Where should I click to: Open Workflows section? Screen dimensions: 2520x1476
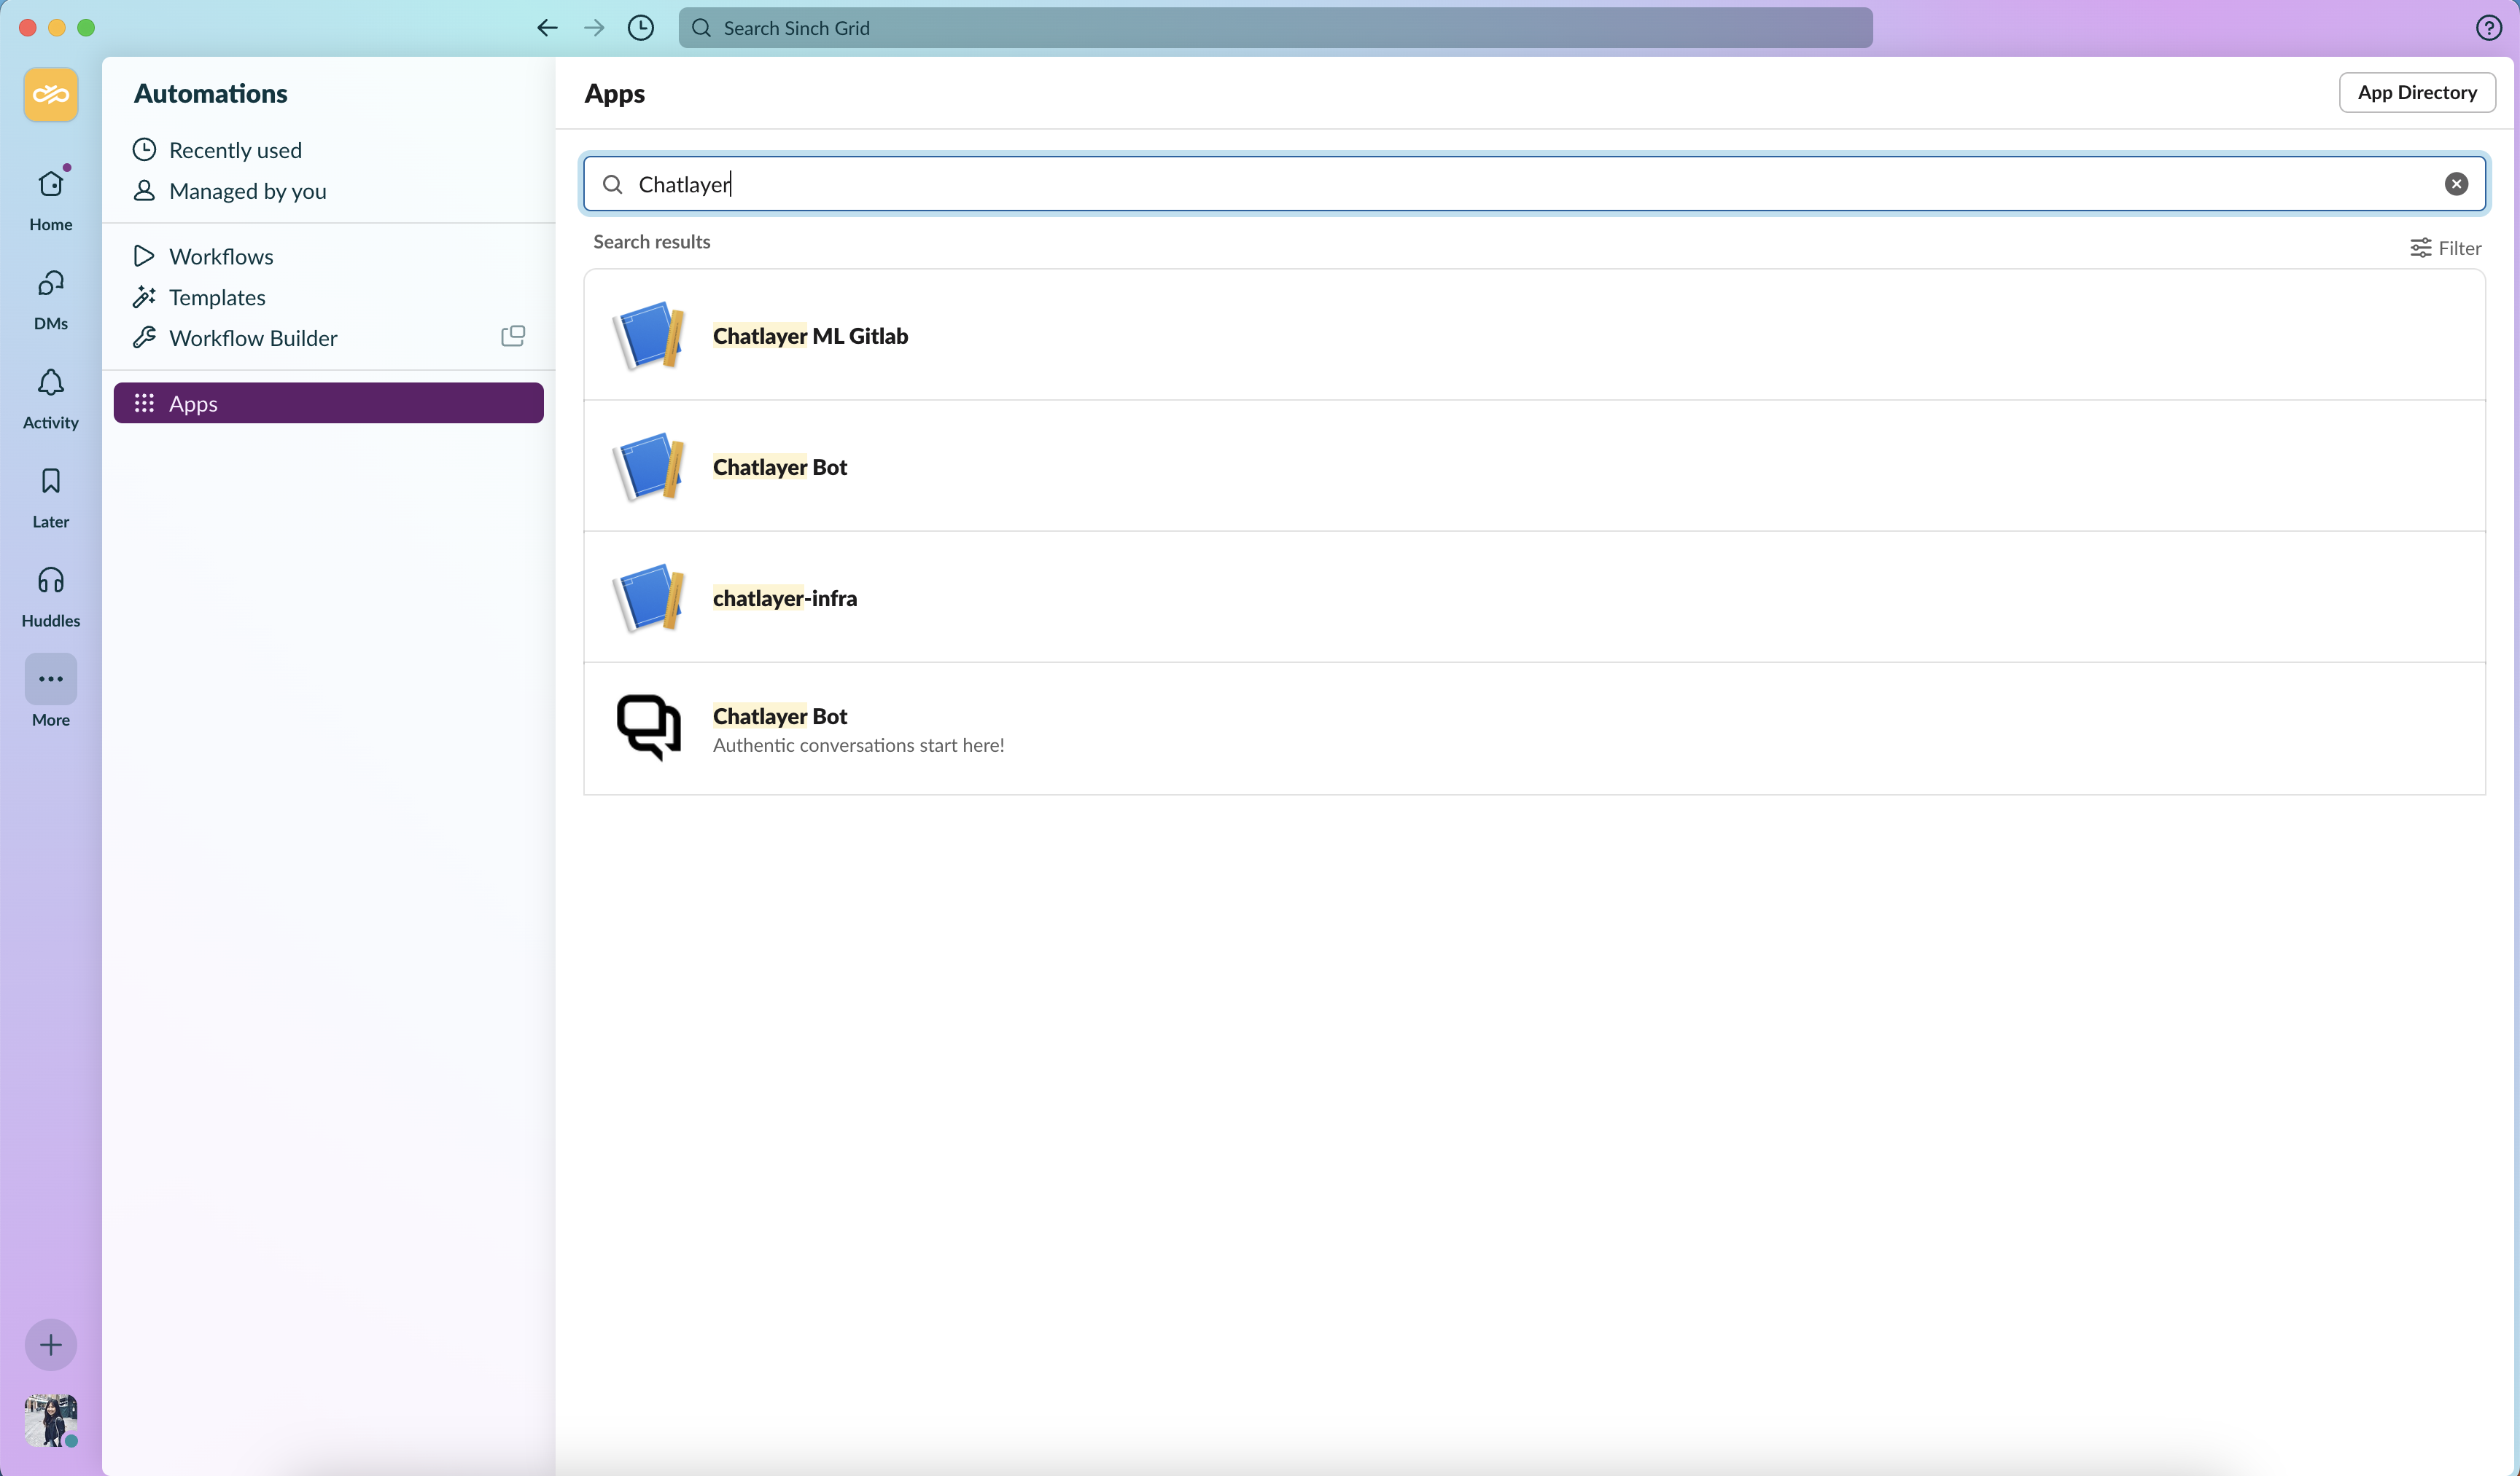point(221,257)
